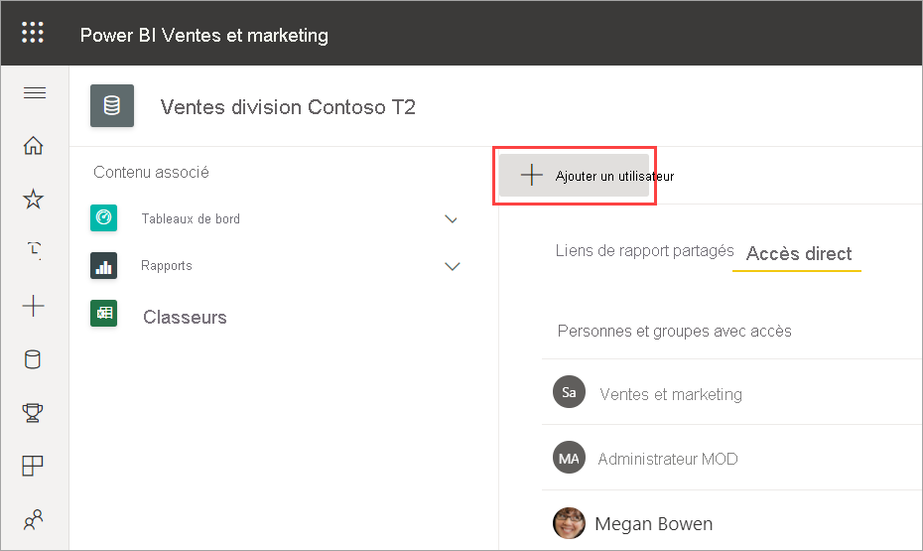The image size is (923, 551).
Task: Click the Megan Bowen name
Action: pos(654,523)
